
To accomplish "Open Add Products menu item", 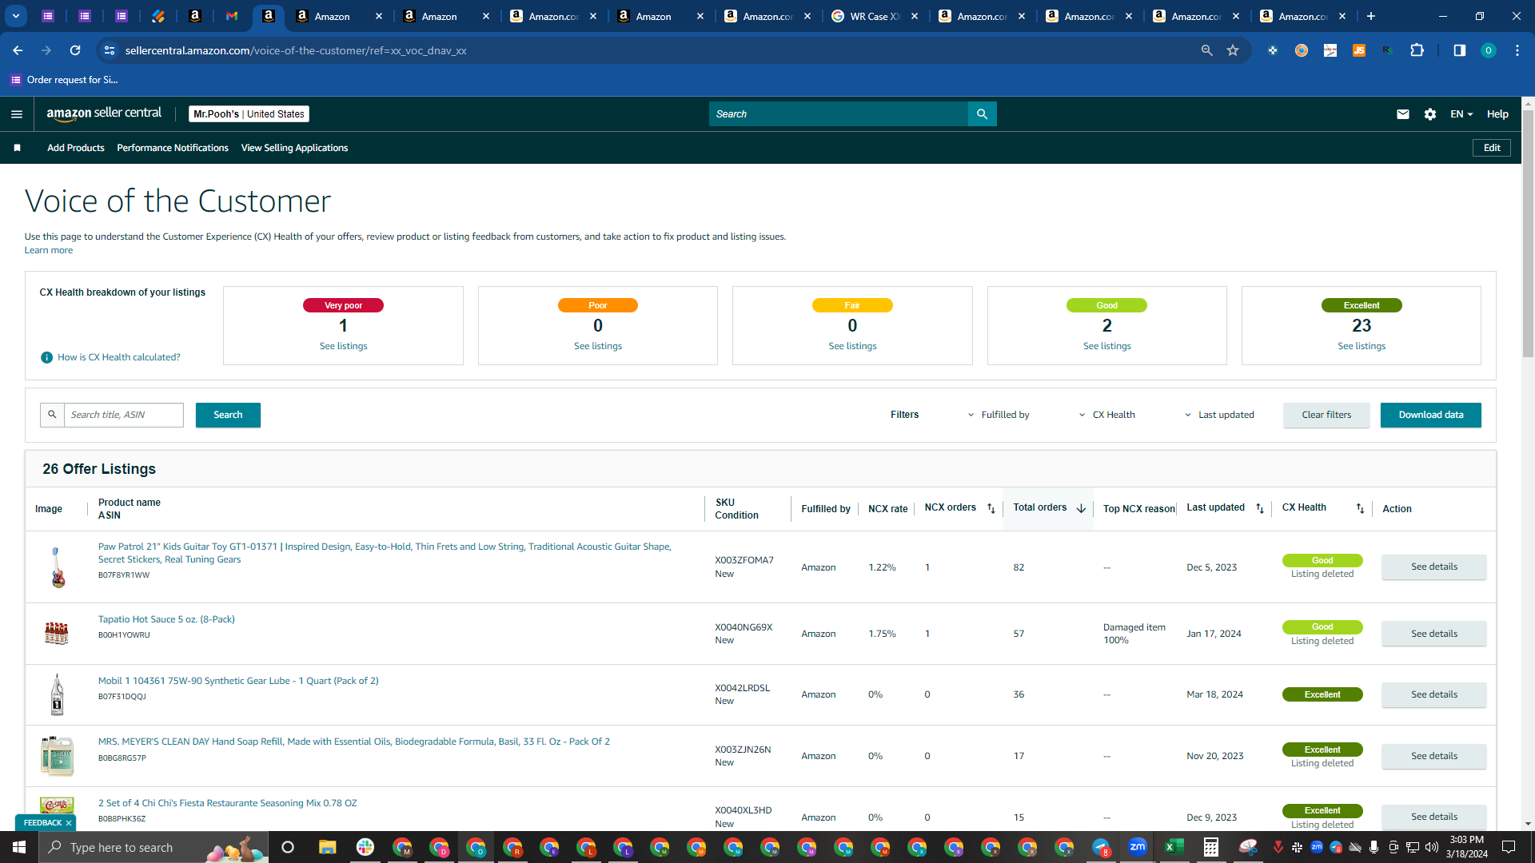I will (x=76, y=148).
